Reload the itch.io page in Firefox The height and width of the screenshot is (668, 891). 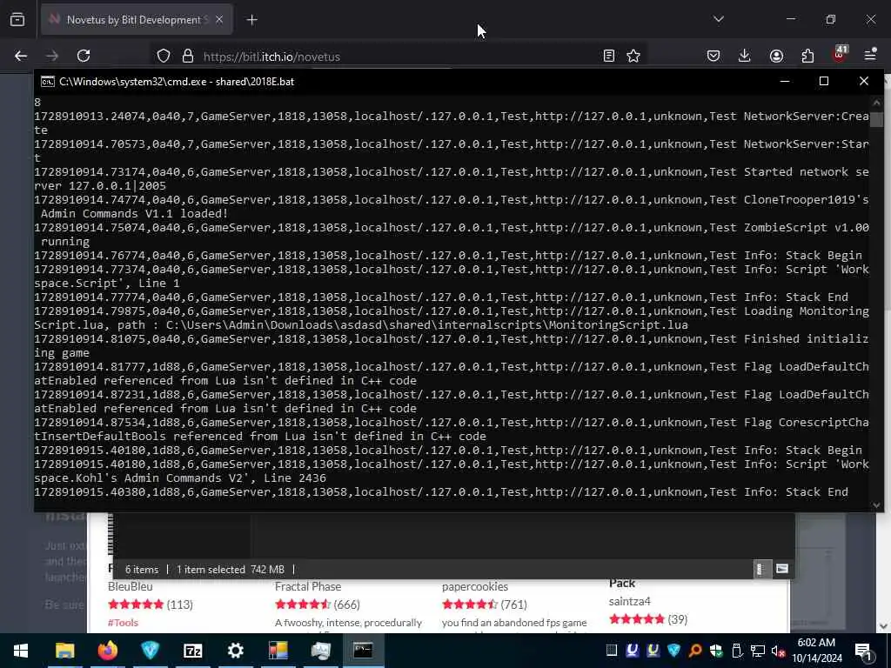click(84, 56)
